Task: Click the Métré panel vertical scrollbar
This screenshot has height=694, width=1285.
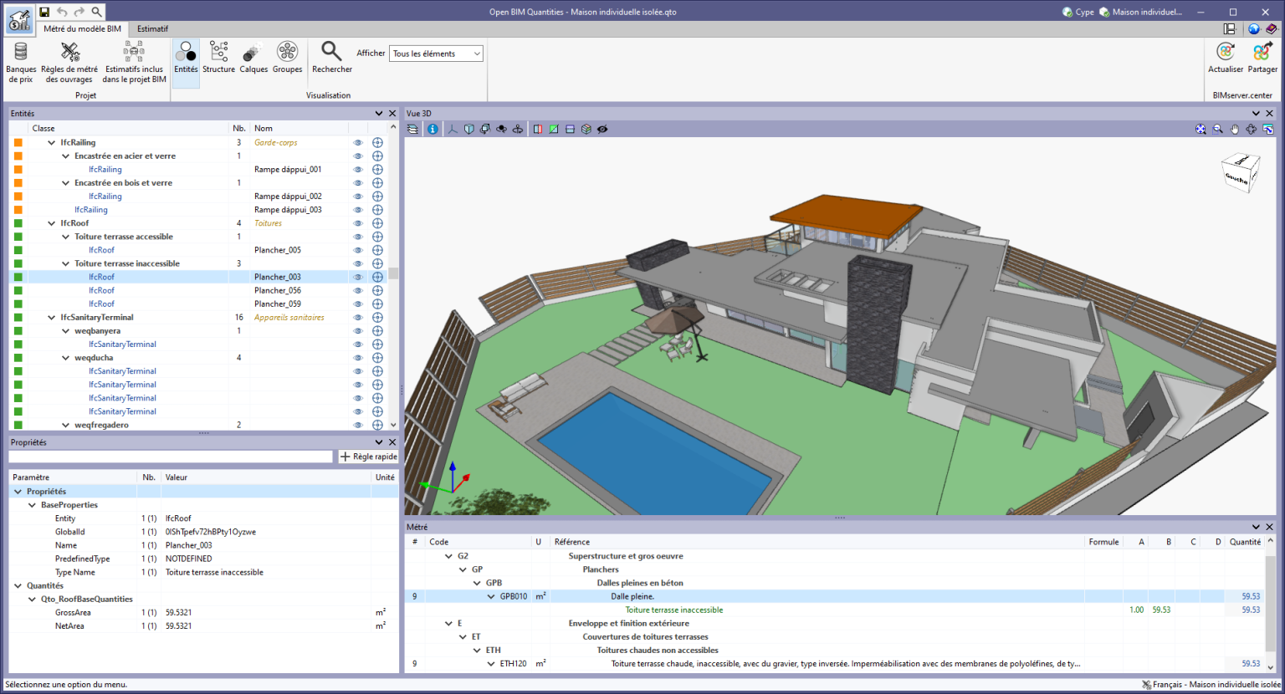Action: (1270, 604)
